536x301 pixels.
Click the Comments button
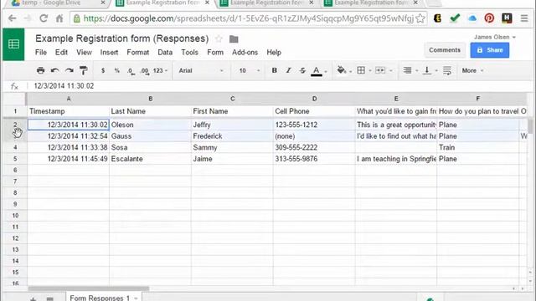click(x=445, y=50)
